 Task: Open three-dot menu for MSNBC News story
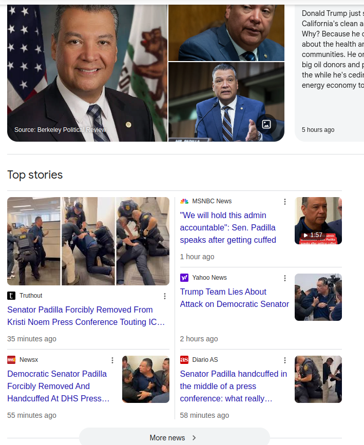point(285,202)
